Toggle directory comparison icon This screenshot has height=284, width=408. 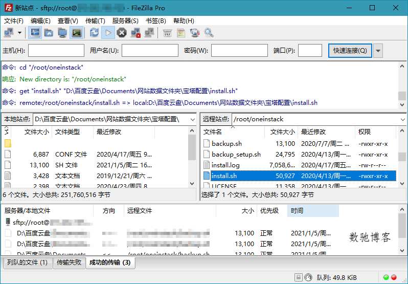tap(181, 33)
